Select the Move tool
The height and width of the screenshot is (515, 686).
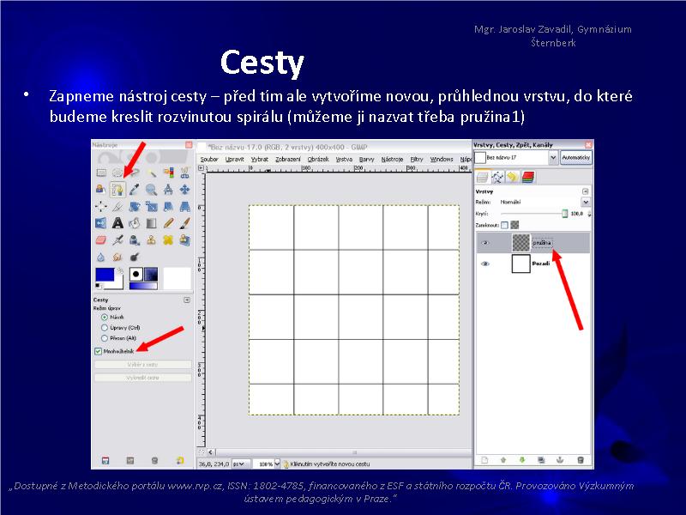click(x=184, y=190)
